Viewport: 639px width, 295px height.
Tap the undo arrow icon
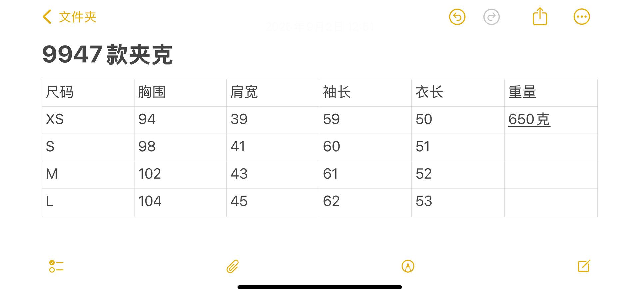click(457, 17)
